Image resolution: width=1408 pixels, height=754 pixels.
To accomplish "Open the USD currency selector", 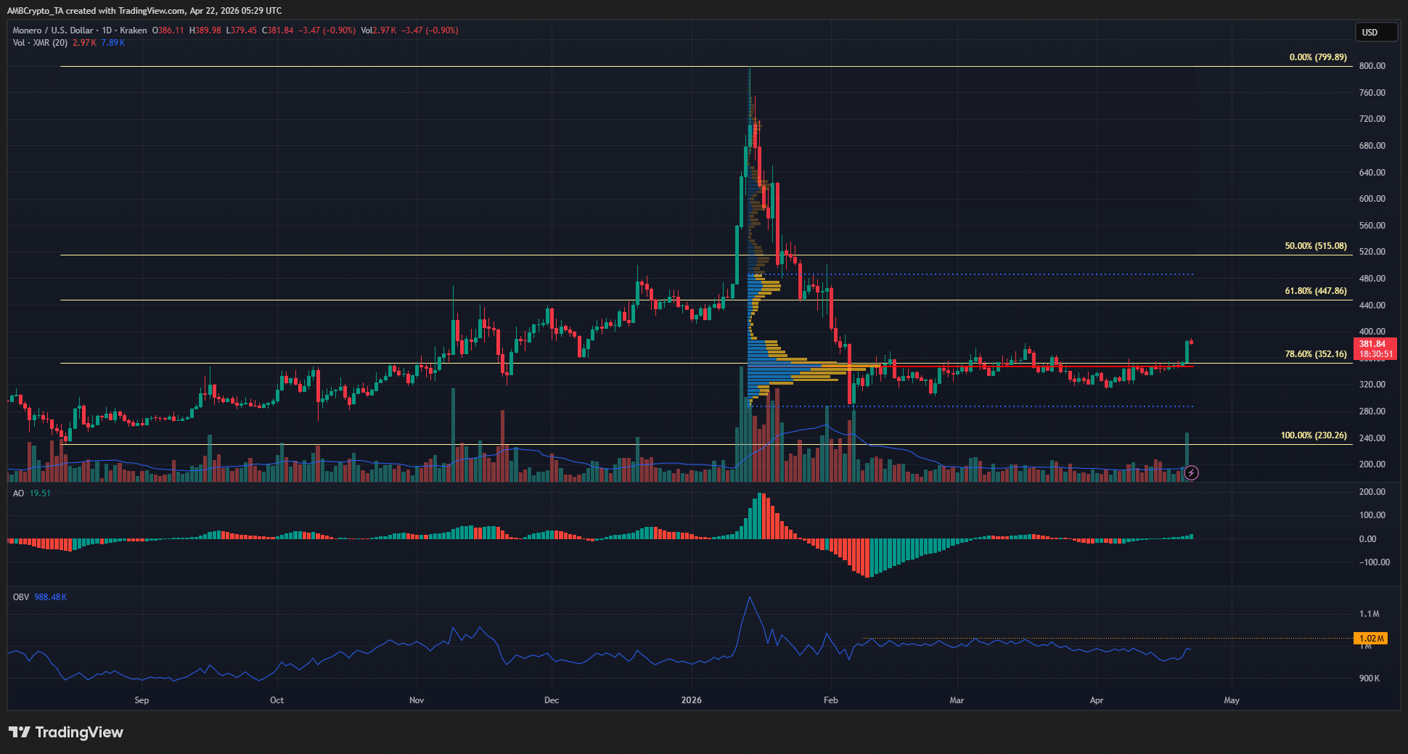I will click(1375, 32).
